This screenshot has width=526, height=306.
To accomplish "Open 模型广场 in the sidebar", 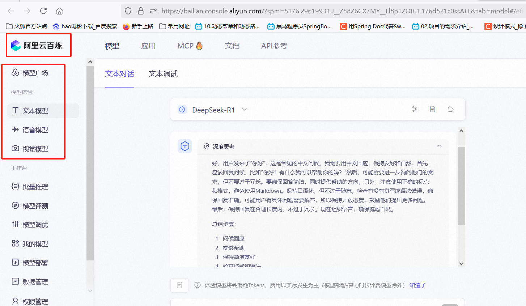I will [x=35, y=73].
